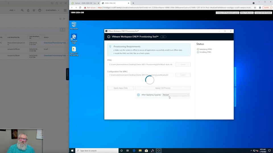
Task: Open File Explorer from the taskbar
Action: 140,150
